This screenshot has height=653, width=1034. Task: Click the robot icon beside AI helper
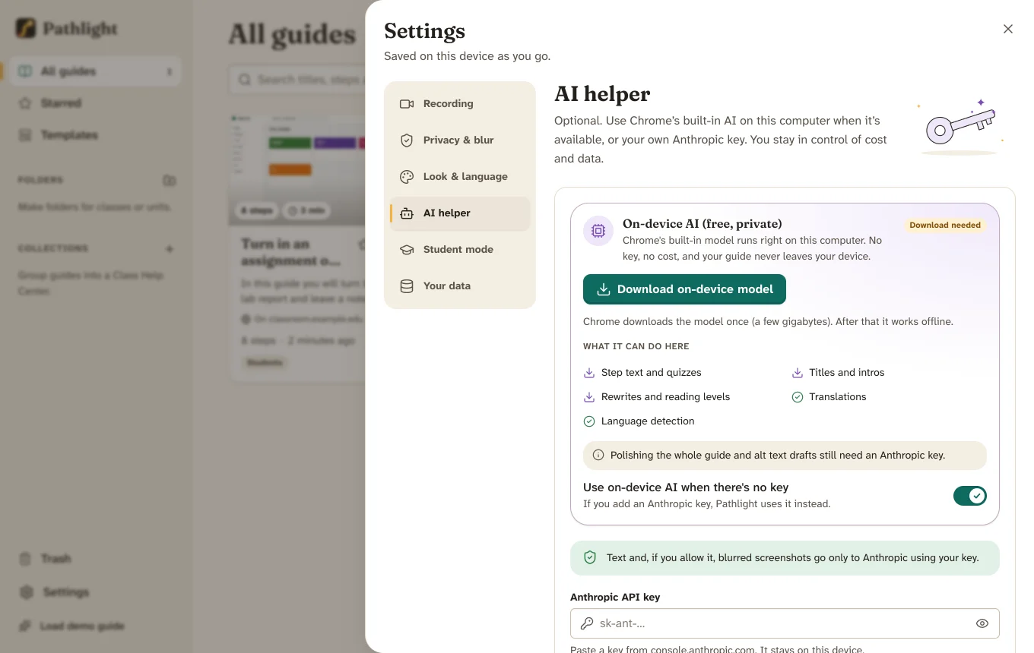[407, 213]
